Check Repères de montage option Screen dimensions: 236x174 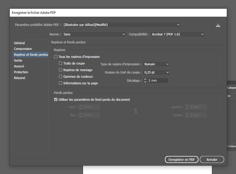click(61, 70)
